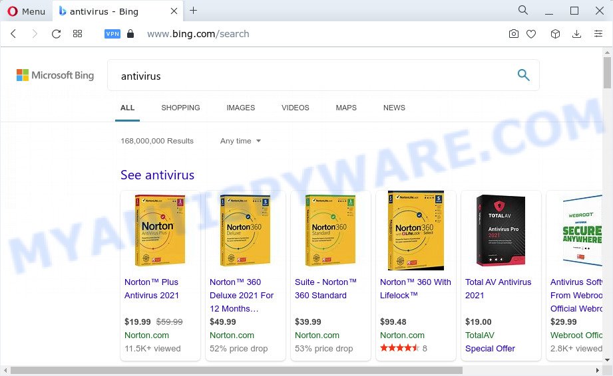Open Speed Dial start page grid icon

77,34
